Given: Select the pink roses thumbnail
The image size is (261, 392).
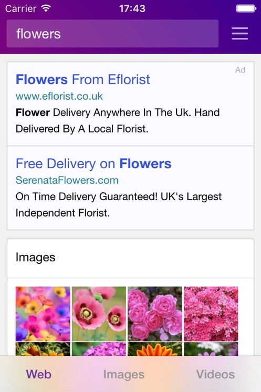Looking at the screenshot, I should coord(155,314).
